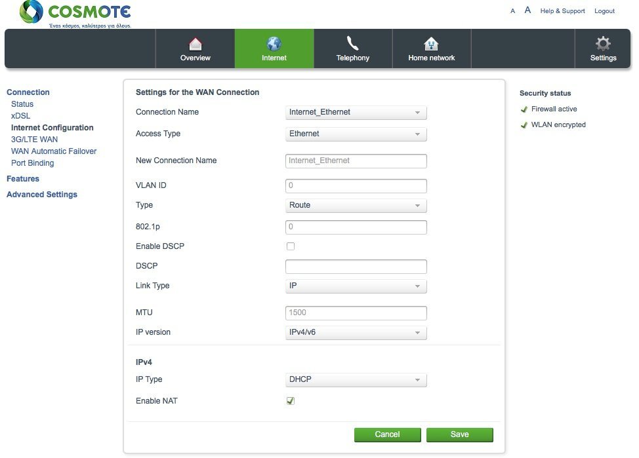
Task: Open the Home network icon
Action: (431, 43)
